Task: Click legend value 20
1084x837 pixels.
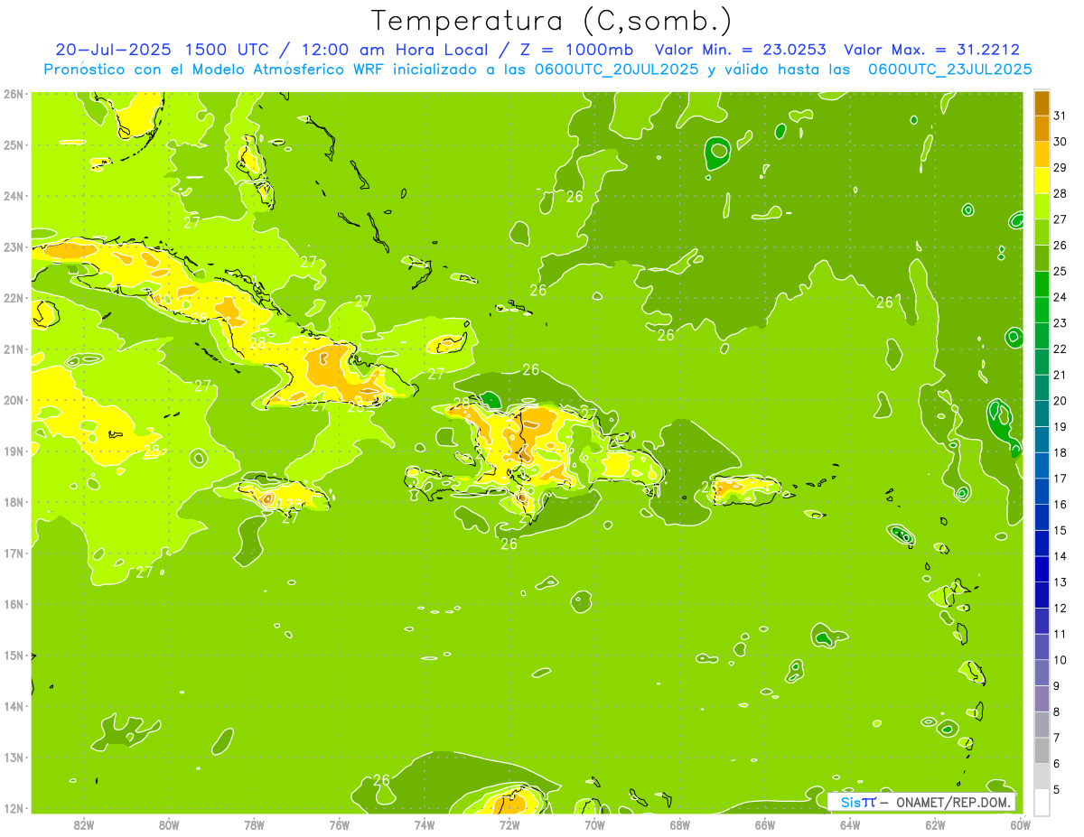Action: point(1060,401)
